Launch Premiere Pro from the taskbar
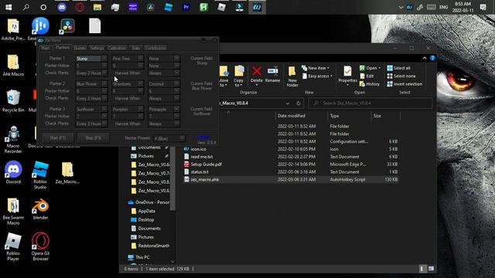 click(x=186, y=7)
